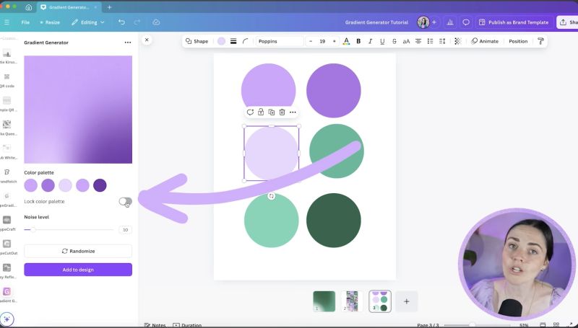This screenshot has width=578, height=328.
Task: Open page 2 thumbnail
Action: pyautogui.click(x=352, y=301)
